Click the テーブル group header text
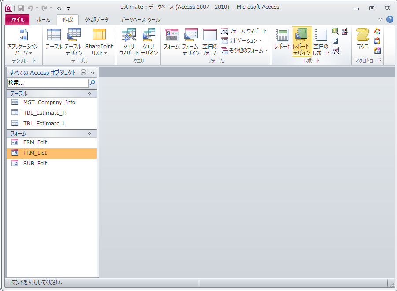The height and width of the screenshot is (291, 397). click(x=19, y=94)
